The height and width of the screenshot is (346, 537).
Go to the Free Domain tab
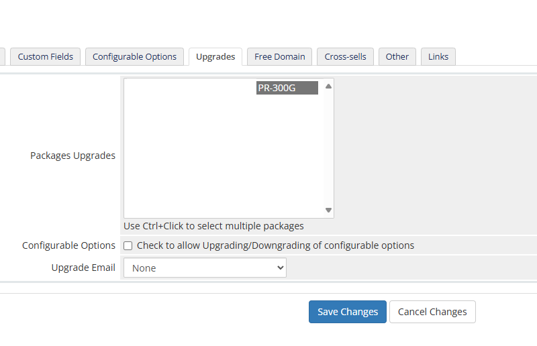point(279,57)
